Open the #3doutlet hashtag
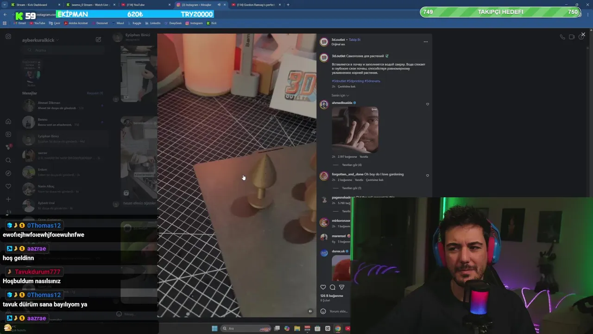Viewport: 593px width, 334px height. tap(339, 81)
